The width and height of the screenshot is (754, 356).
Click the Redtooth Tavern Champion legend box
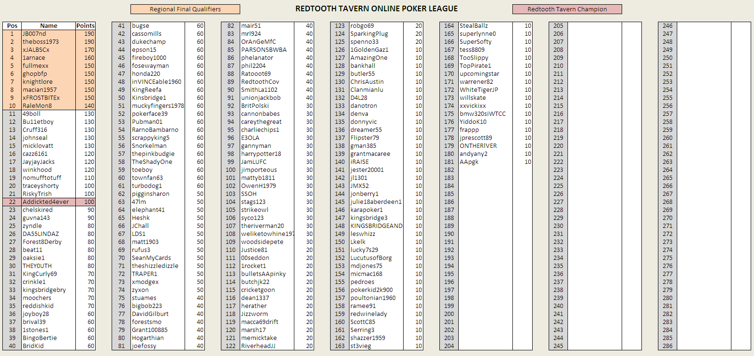pyautogui.click(x=567, y=9)
